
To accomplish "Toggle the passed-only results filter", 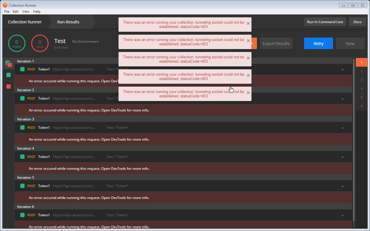I will (x=8, y=75).
